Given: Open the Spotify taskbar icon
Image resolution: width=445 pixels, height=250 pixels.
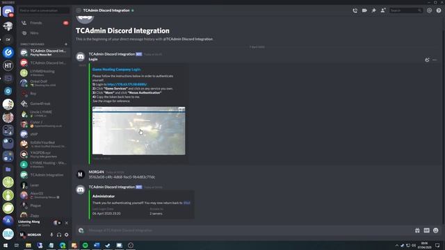Looking at the screenshot, I should click(x=85, y=245).
